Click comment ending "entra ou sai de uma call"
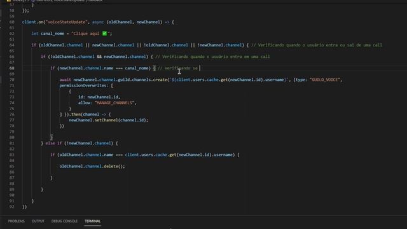 pyautogui.click(x=317, y=45)
